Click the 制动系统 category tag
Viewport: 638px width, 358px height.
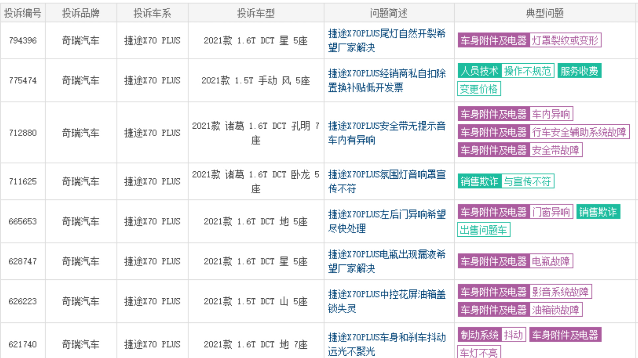pos(479,335)
